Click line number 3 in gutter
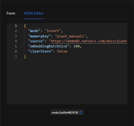 [x=16, y=36]
